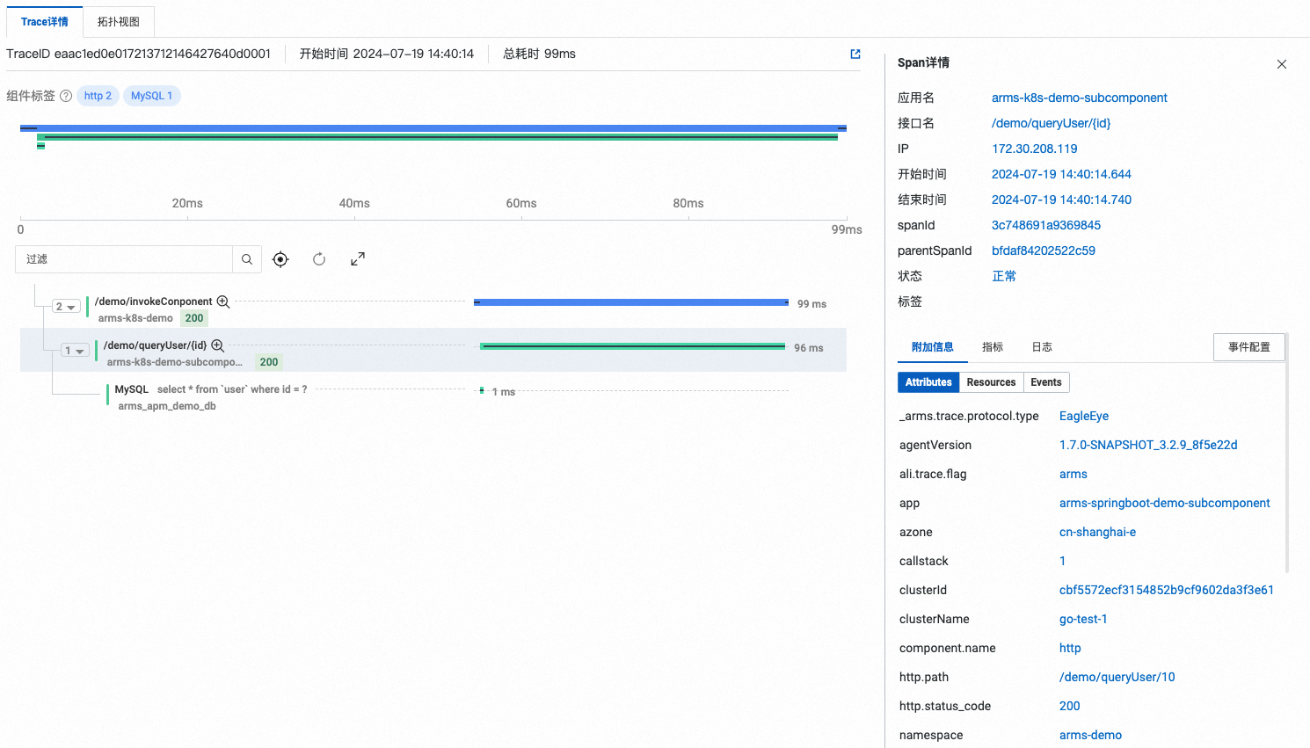The image size is (1310, 748).
Task: Click the arms_apm_demo_db database label
Action: click(167, 406)
